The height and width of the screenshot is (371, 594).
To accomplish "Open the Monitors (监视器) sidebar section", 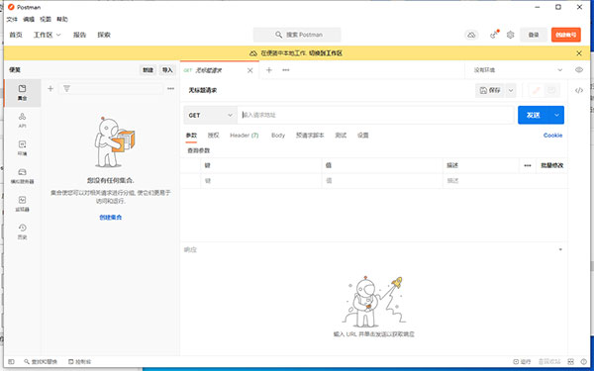I will [x=23, y=204].
